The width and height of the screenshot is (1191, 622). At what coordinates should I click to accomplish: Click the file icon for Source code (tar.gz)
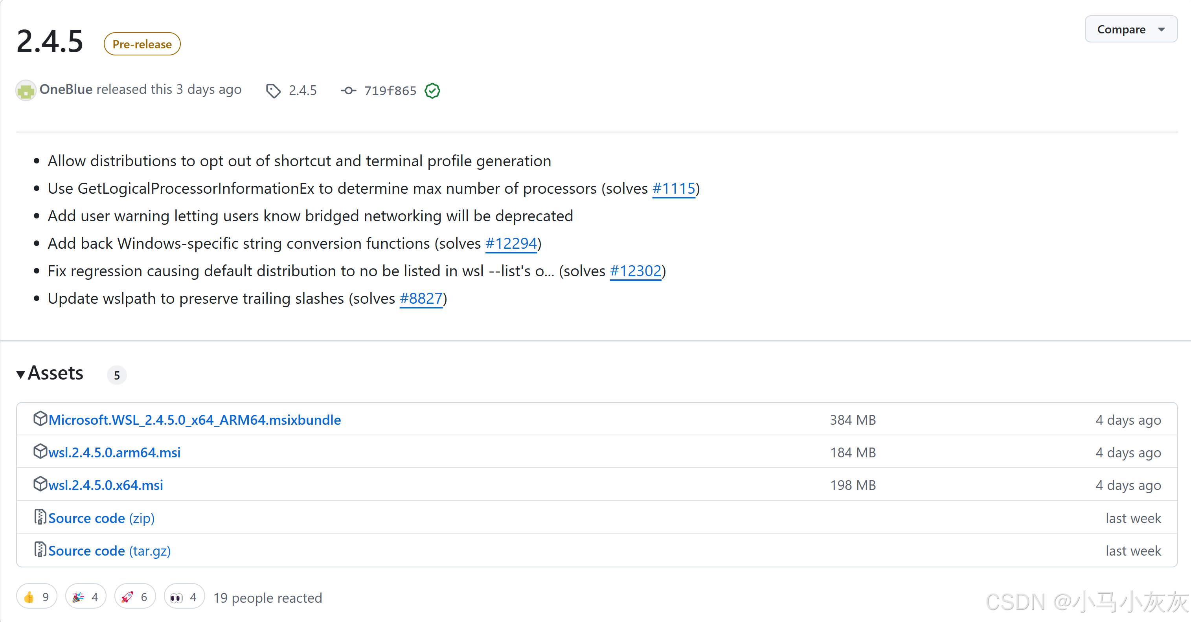(40, 550)
